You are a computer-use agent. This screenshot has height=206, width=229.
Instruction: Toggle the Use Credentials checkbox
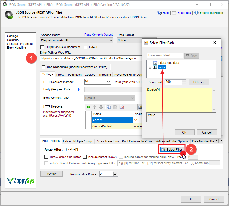(43, 67)
